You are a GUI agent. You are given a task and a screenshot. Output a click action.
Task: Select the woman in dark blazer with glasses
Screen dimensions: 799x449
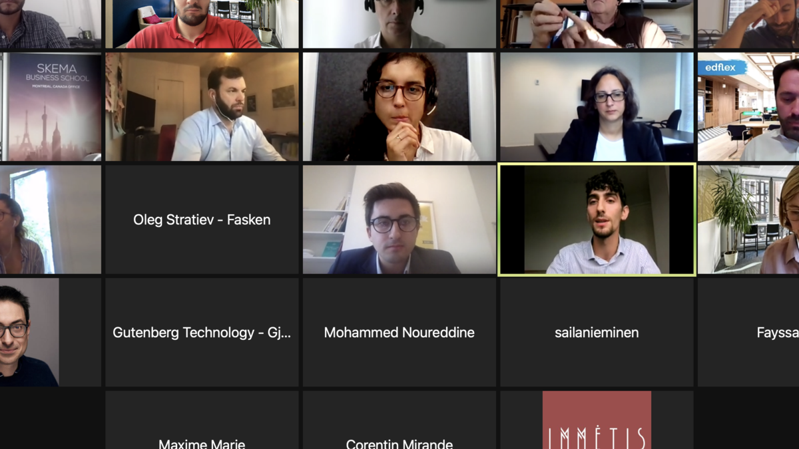pos(597,107)
